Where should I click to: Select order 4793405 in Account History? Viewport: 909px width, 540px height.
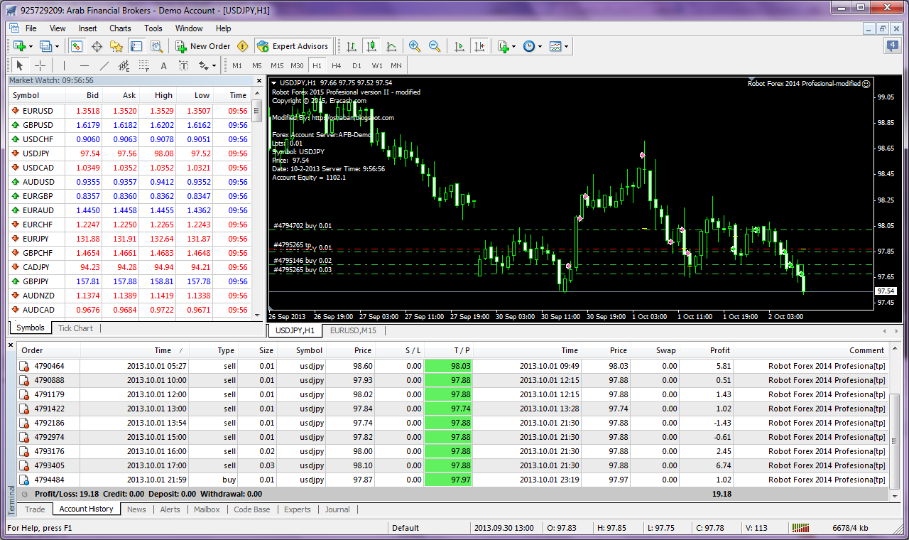pos(452,465)
